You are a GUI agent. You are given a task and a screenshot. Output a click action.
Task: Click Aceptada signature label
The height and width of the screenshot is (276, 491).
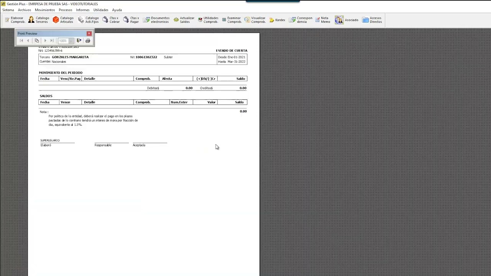point(139,145)
